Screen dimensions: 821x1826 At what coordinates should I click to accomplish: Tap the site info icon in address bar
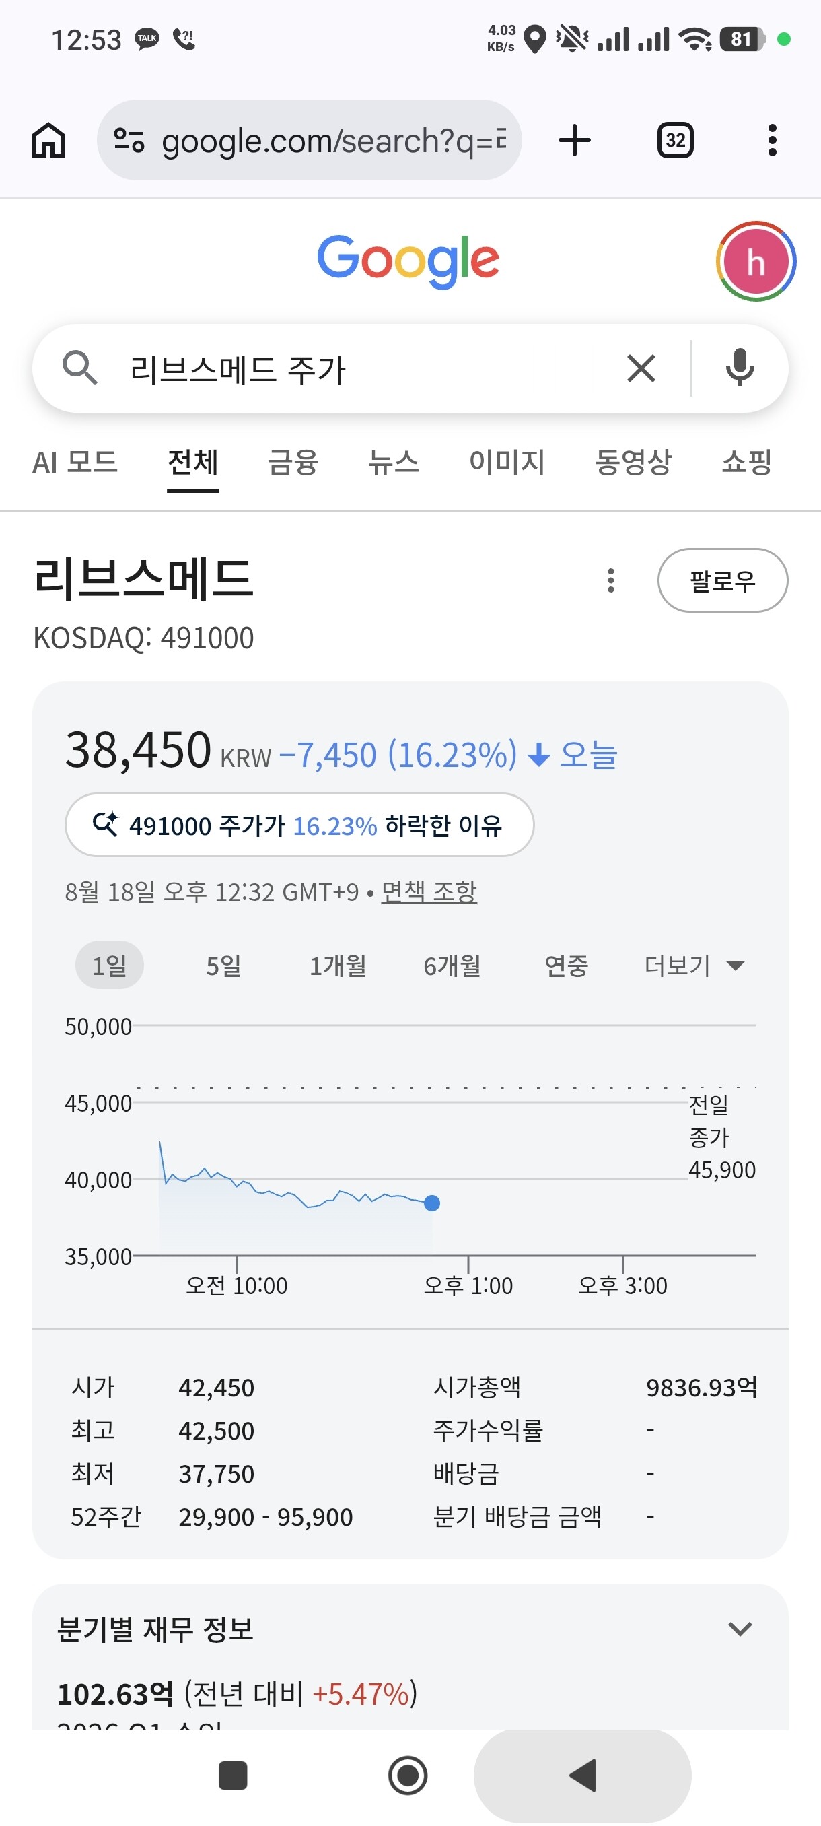(129, 140)
